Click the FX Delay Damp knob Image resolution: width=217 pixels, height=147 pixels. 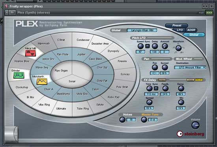coord(181,88)
